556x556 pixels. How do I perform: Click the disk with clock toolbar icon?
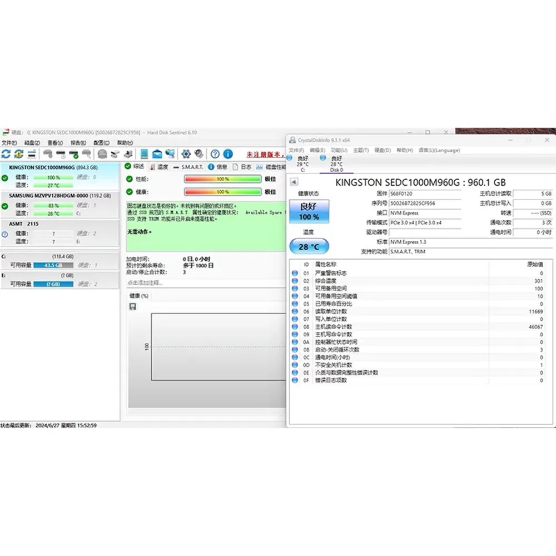click(x=61, y=154)
